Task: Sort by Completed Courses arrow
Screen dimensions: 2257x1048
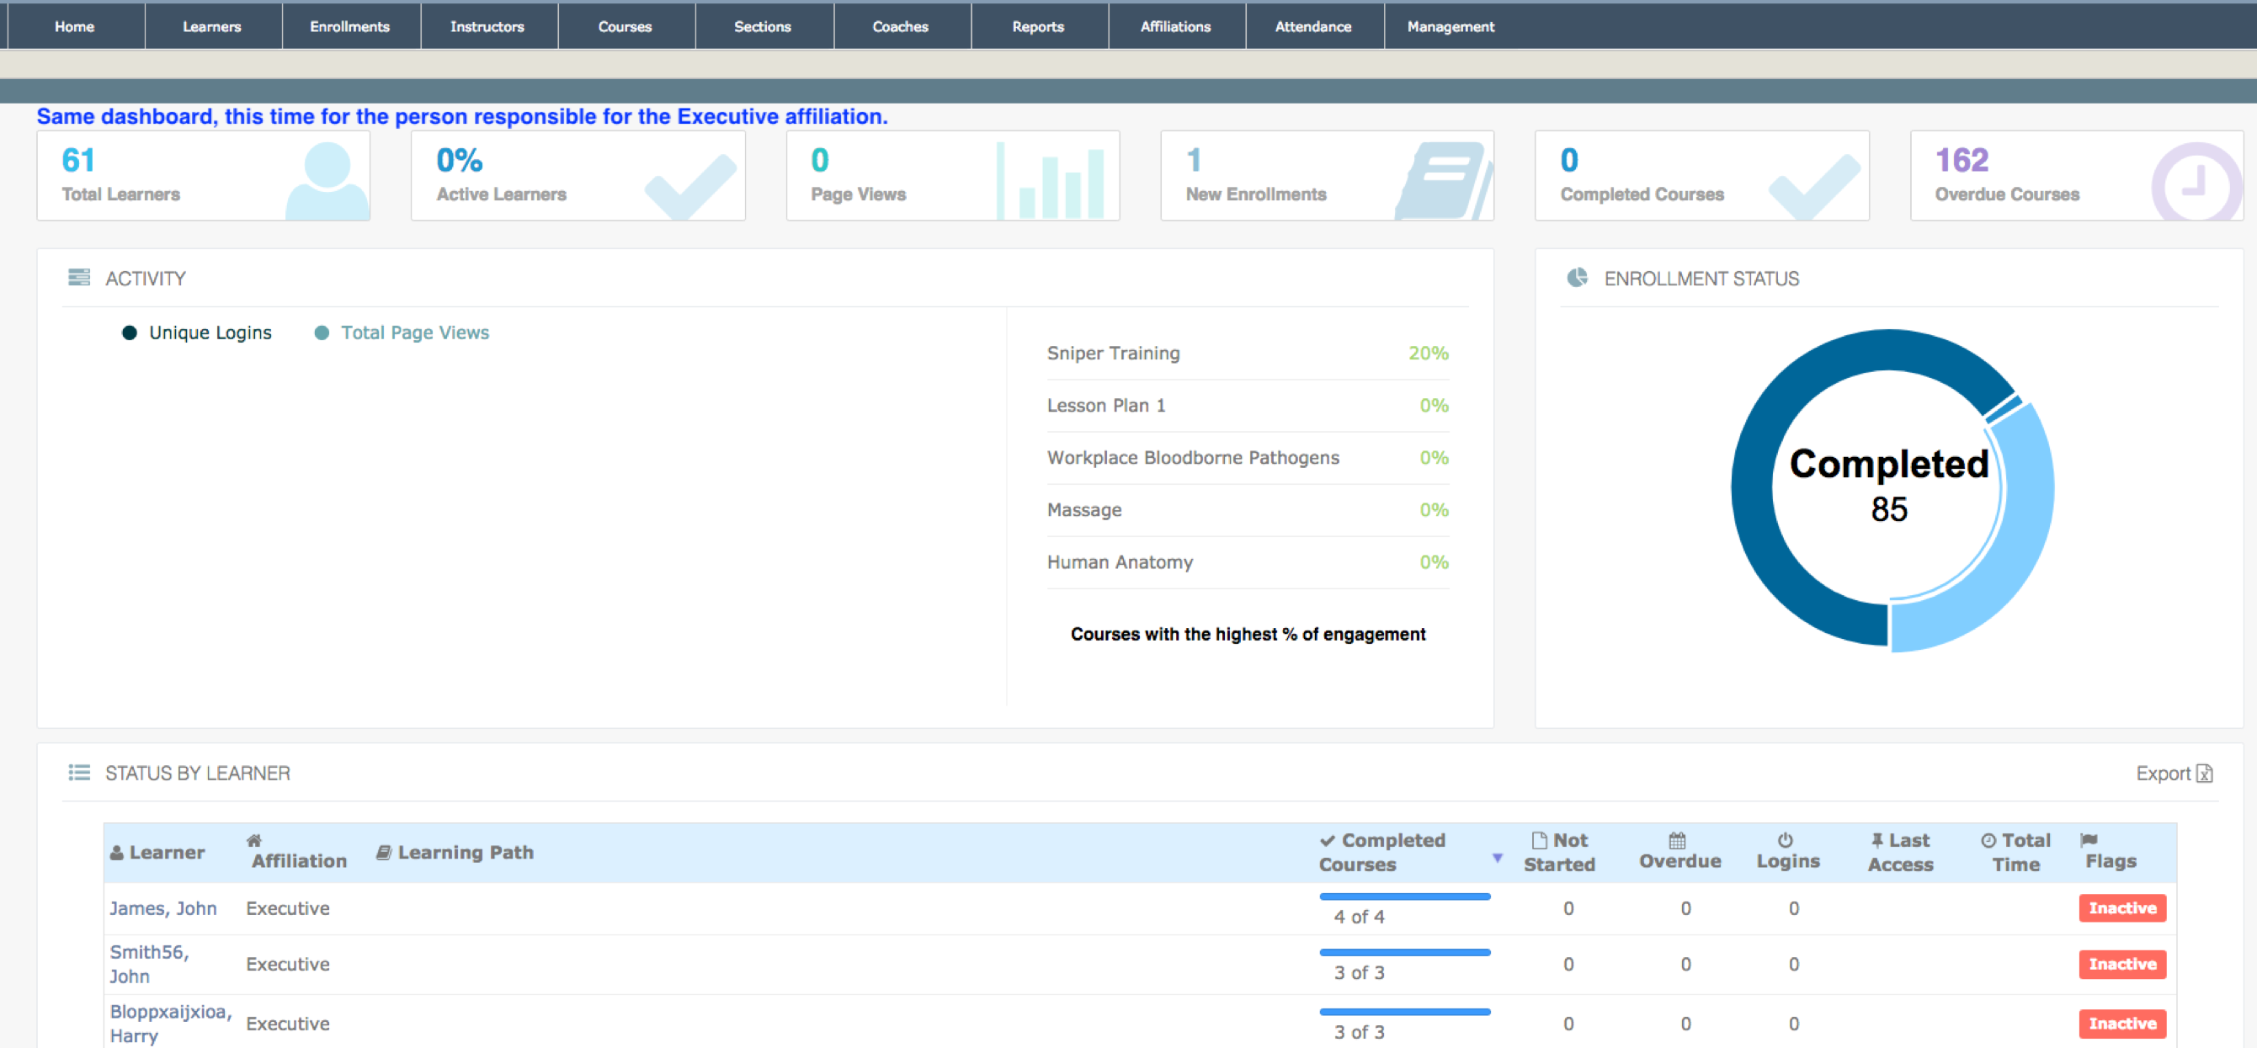Action: (x=1498, y=858)
